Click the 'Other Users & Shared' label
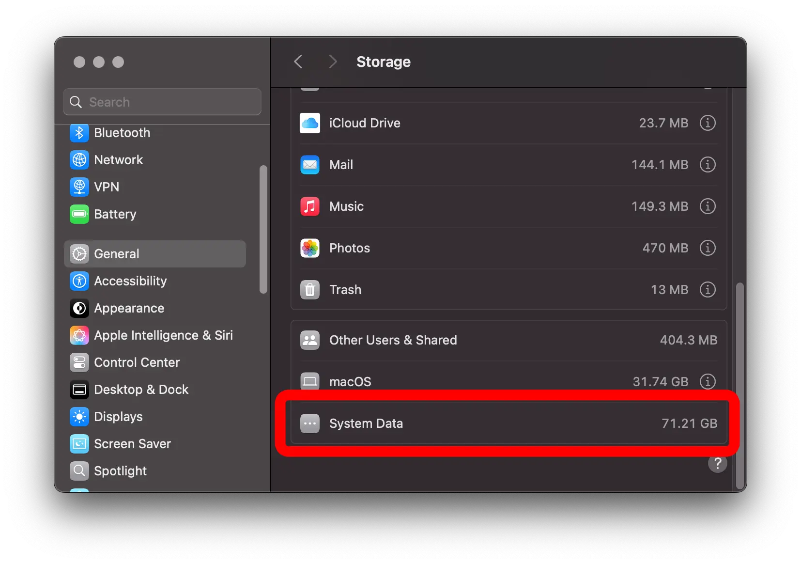The image size is (801, 564). click(393, 340)
